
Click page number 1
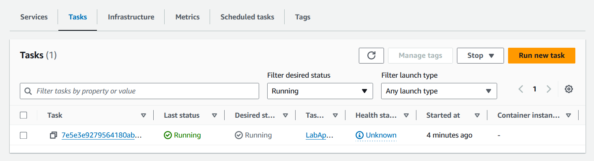point(535,89)
